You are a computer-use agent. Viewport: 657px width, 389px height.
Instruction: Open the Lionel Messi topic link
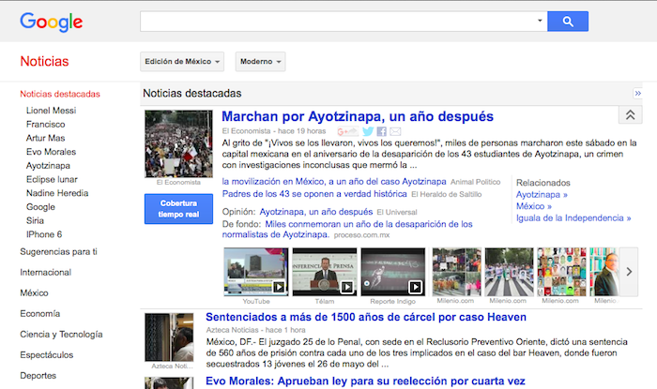[52, 111]
